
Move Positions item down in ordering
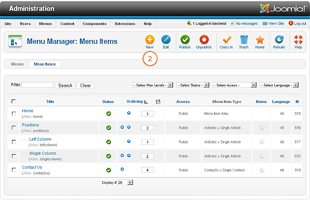(x=129, y=127)
